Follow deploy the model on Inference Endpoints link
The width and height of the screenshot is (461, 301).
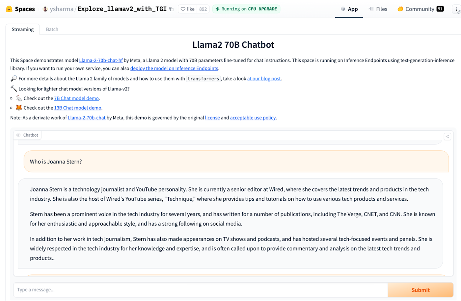point(174,68)
